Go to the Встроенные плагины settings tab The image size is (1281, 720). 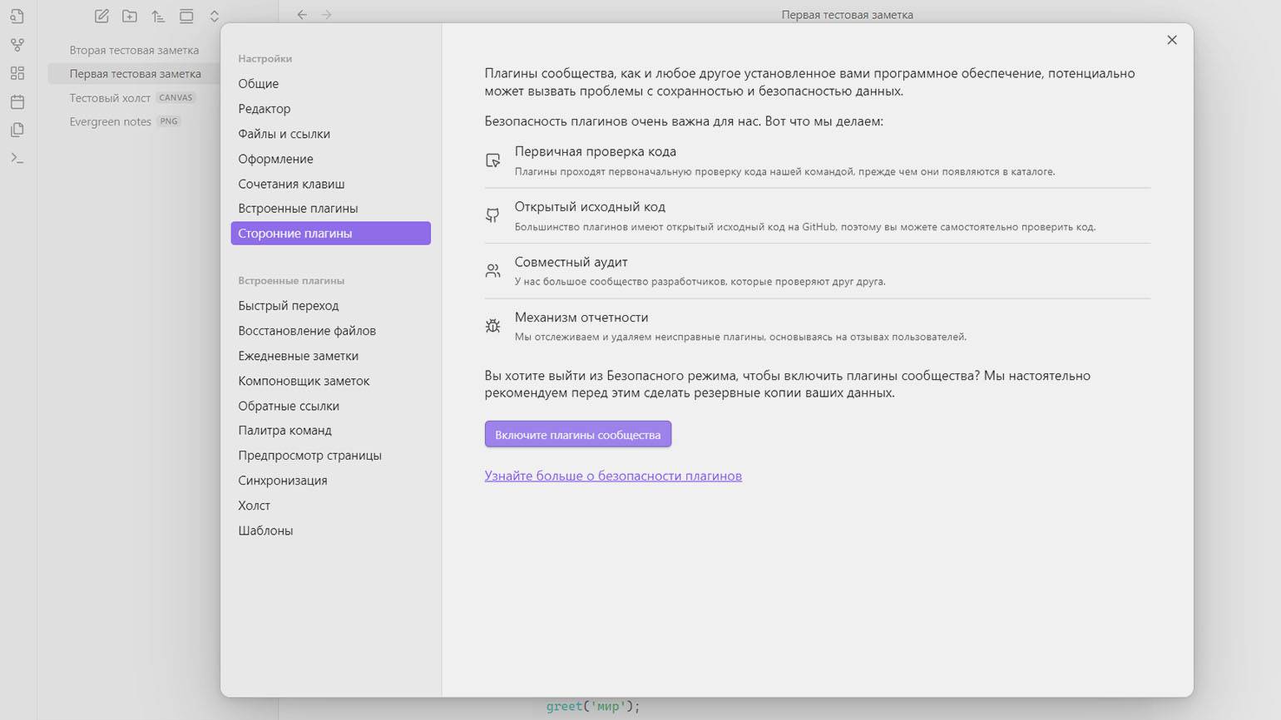click(331, 209)
